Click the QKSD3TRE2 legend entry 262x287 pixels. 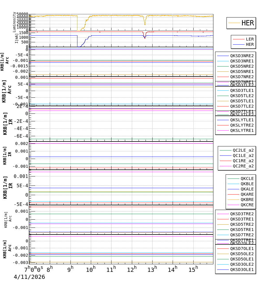tap(235, 214)
